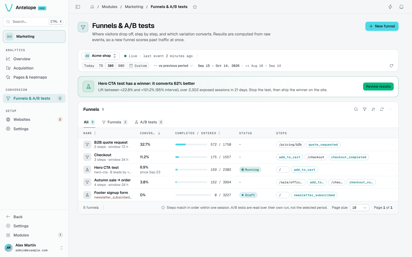Click the Checkout funnel progress bar

[191, 157]
